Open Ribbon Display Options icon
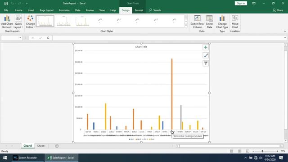288x162 pixels. coord(254,3)
